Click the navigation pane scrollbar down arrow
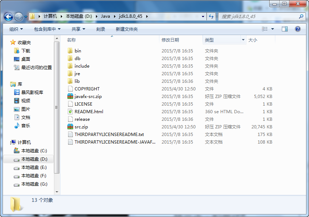The image size is (309, 217). [x=57, y=192]
